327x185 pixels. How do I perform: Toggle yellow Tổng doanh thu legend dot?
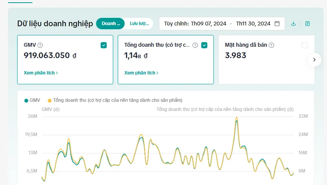[50, 101]
